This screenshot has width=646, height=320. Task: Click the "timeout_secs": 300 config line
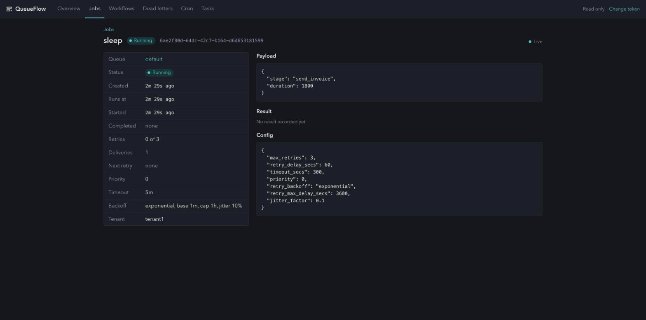coord(295,172)
